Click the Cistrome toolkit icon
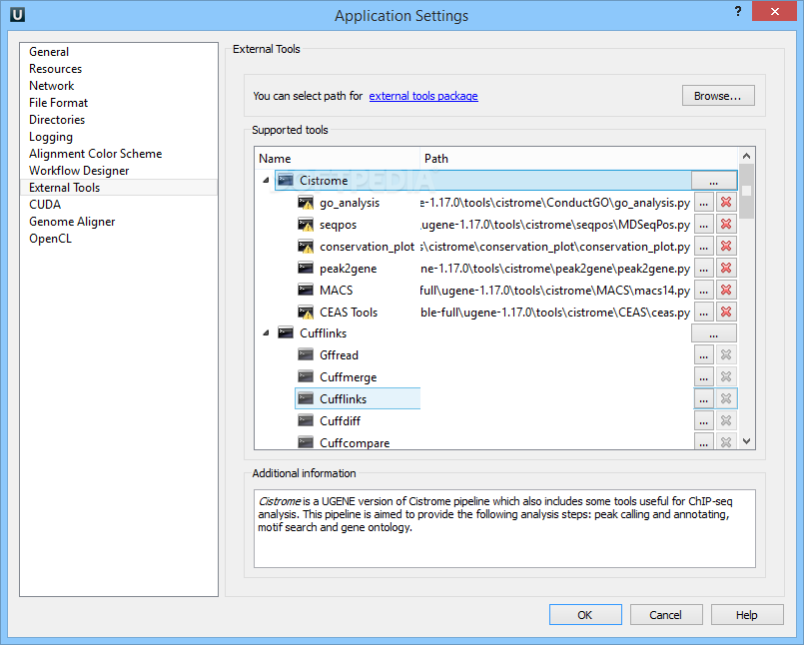 pos(286,180)
